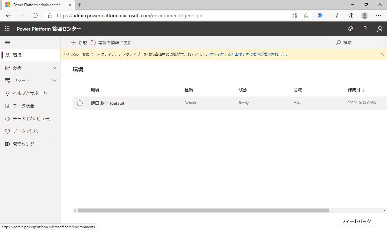Click the データ (プレビュー) cloud icon

coord(8,119)
